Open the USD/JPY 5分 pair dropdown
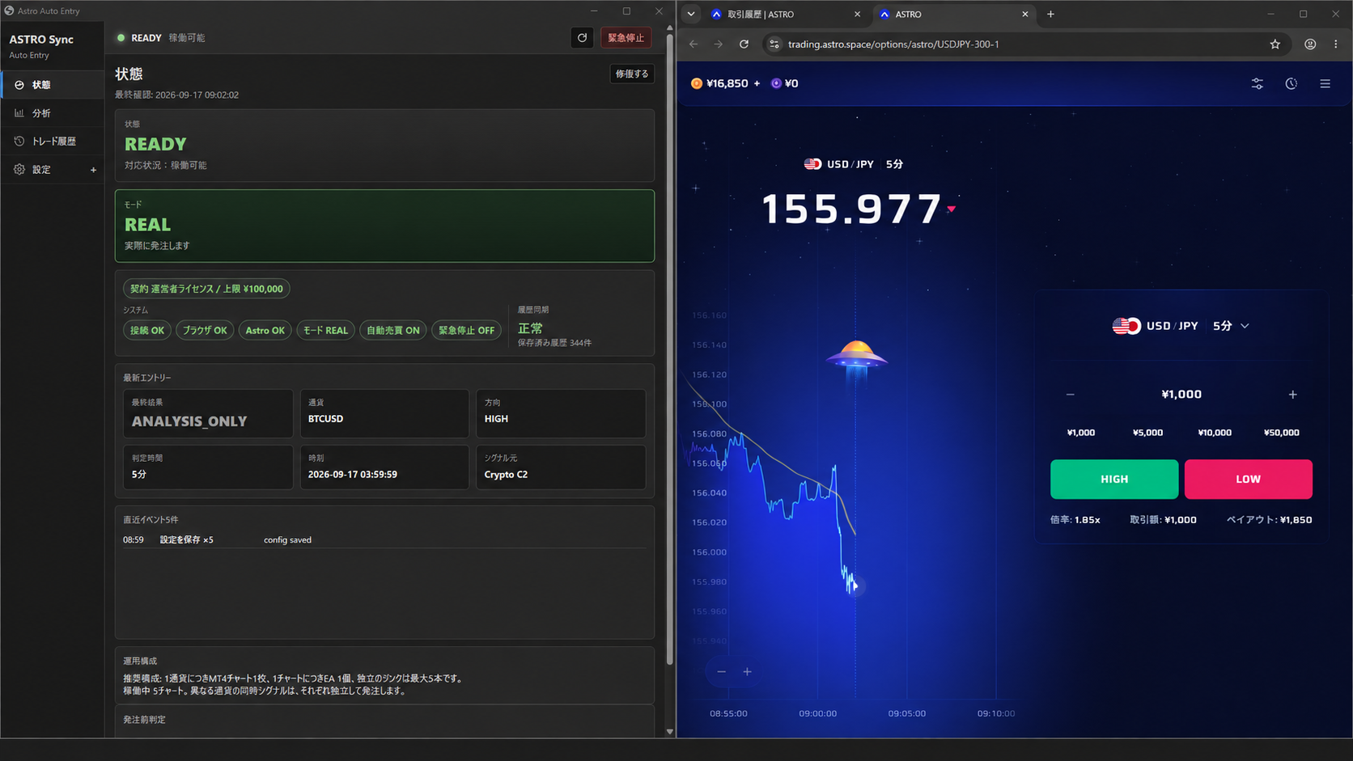The width and height of the screenshot is (1353, 761). coord(1181,326)
